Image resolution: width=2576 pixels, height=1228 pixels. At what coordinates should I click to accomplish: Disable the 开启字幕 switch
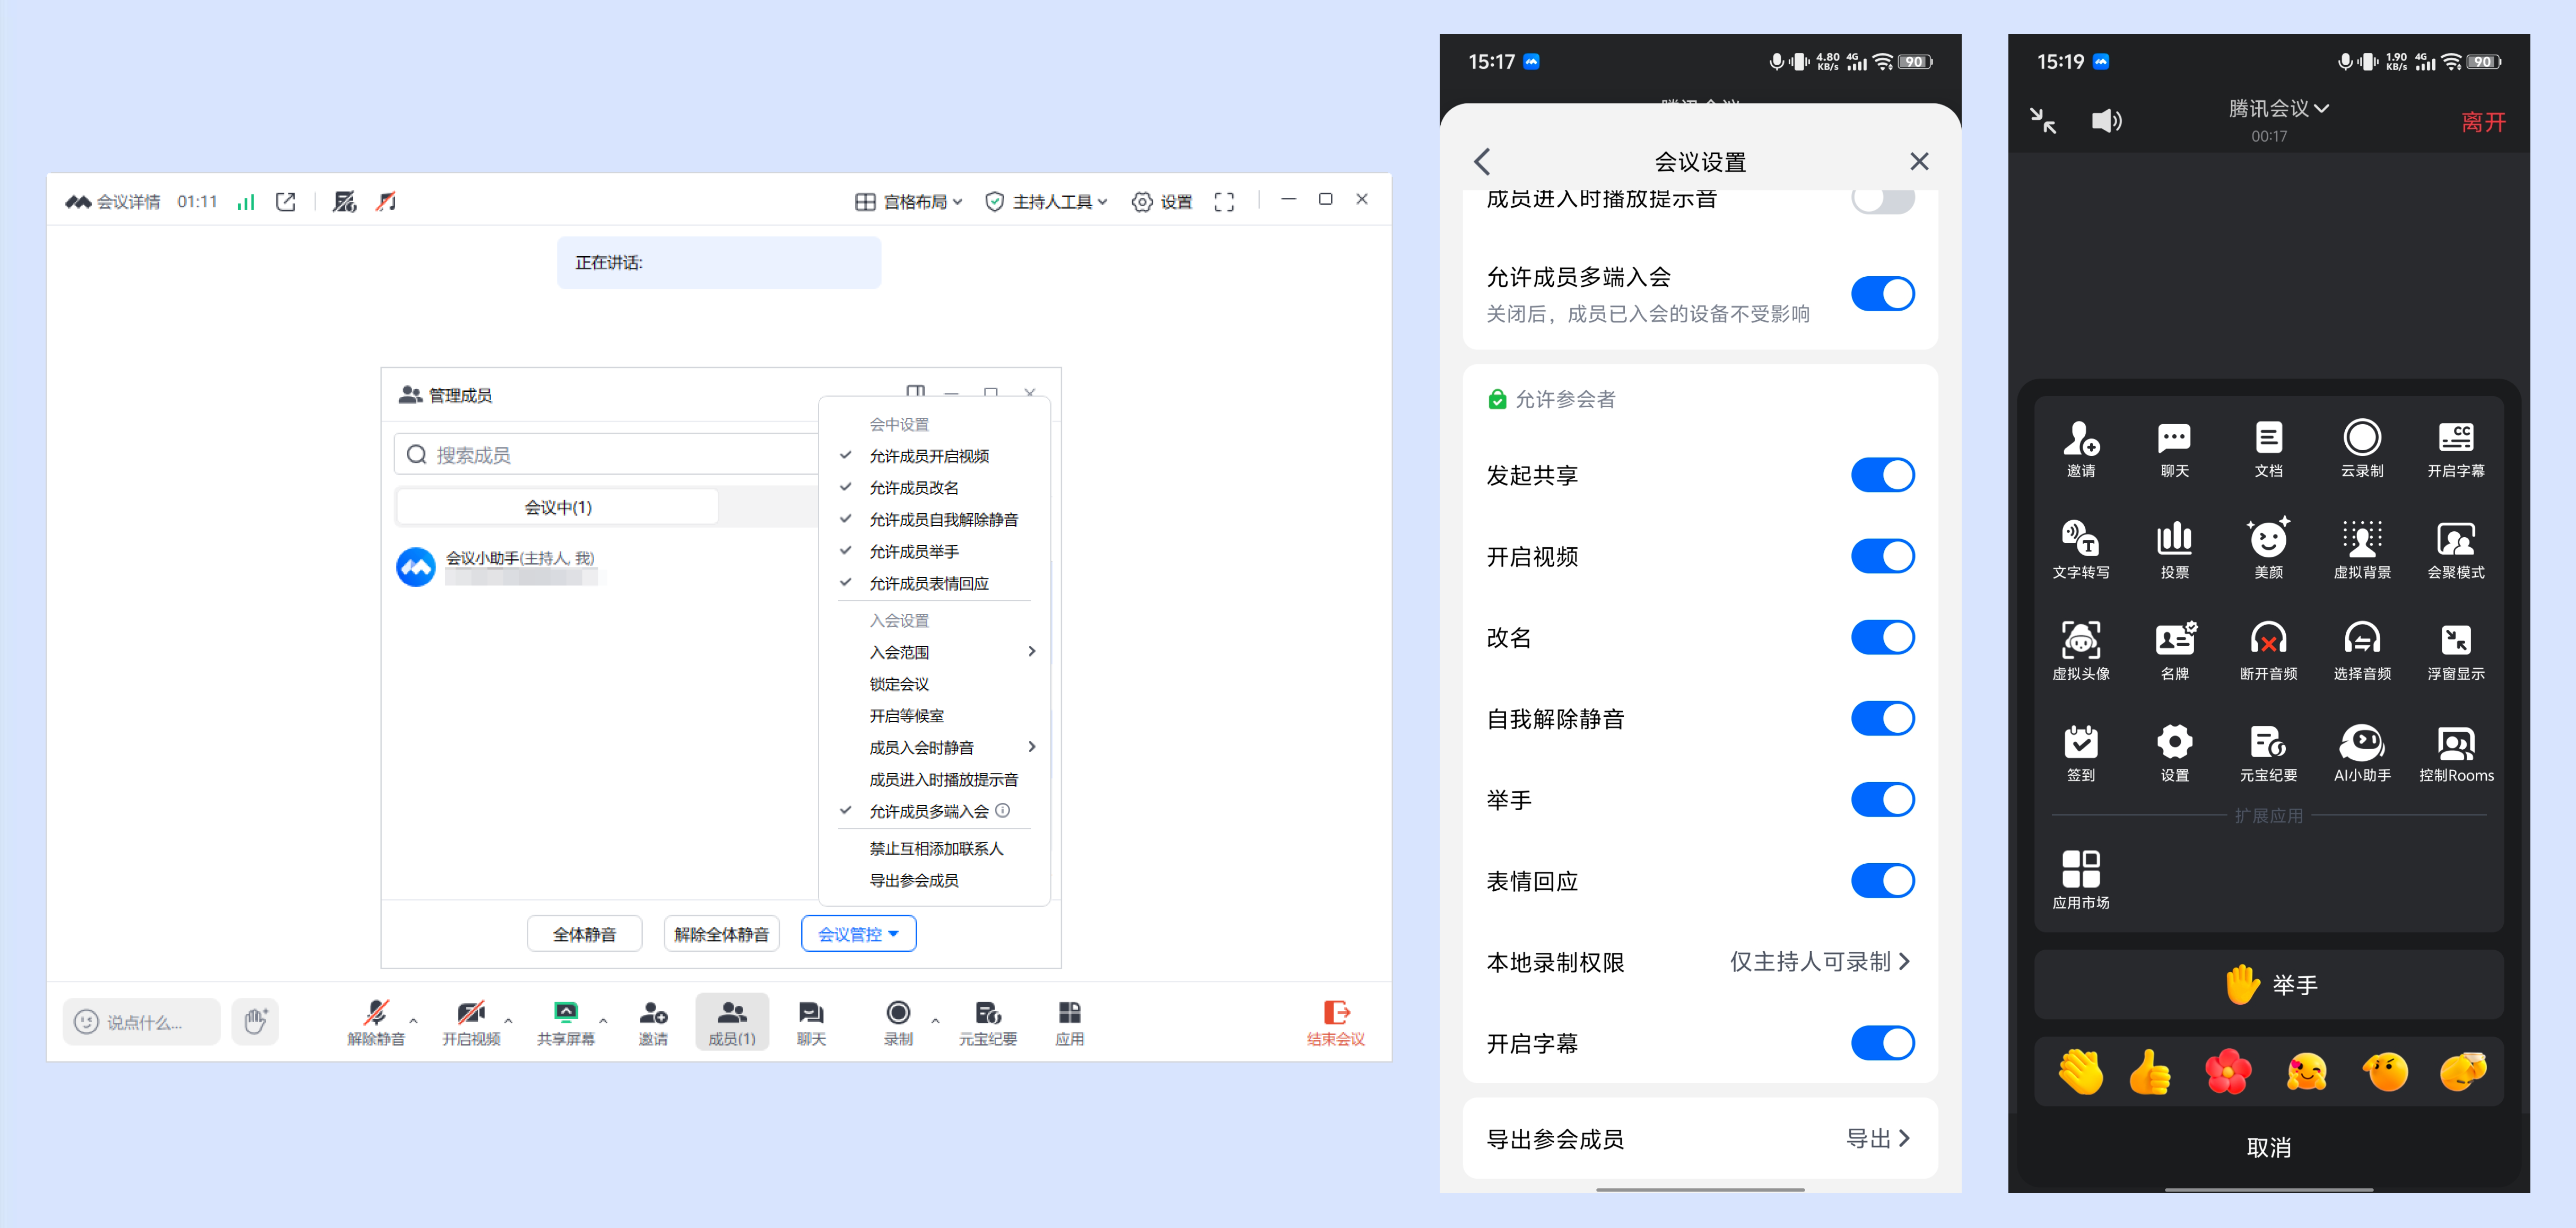[x=1882, y=1043]
